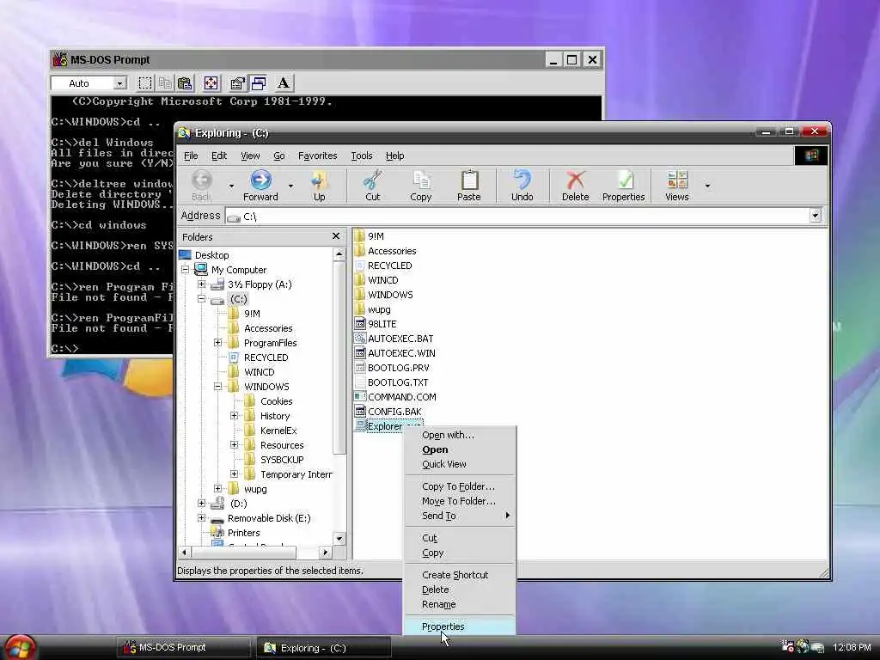The width and height of the screenshot is (880, 660).
Task: Select the COMMAND.COM file icon
Action: click(x=360, y=397)
